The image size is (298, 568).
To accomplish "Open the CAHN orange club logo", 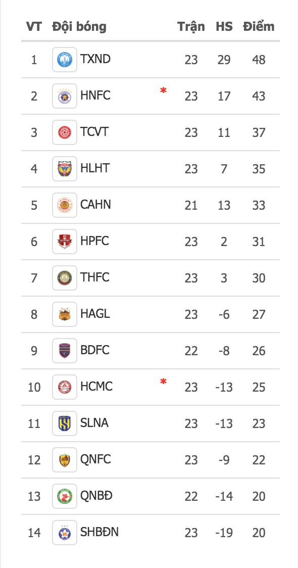I will [65, 205].
